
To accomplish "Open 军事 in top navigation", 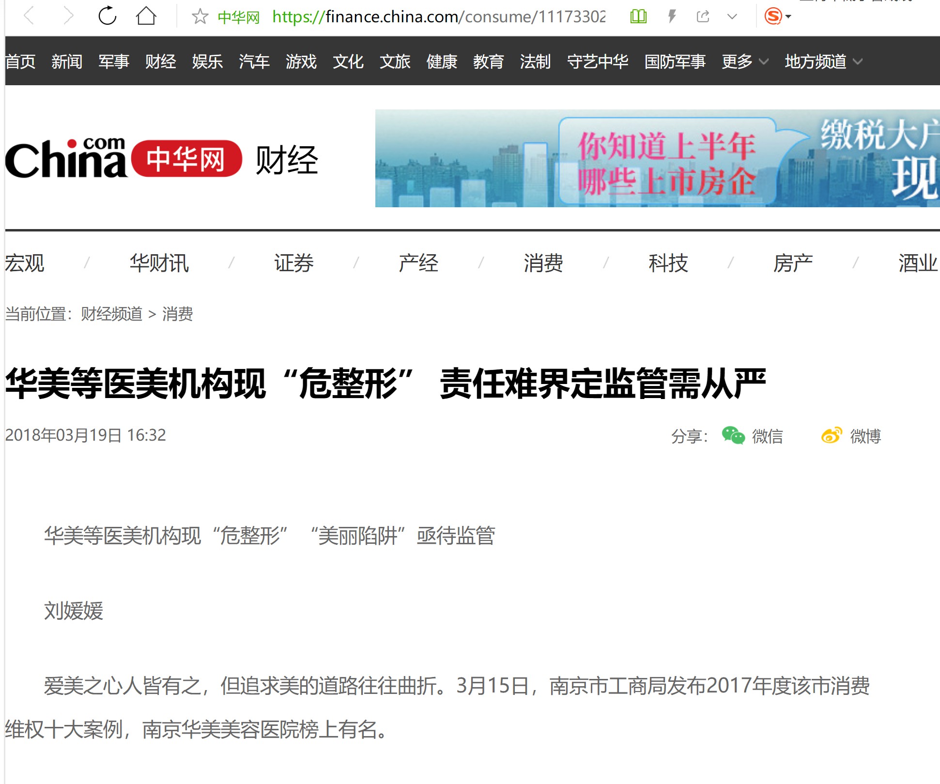I will [114, 61].
